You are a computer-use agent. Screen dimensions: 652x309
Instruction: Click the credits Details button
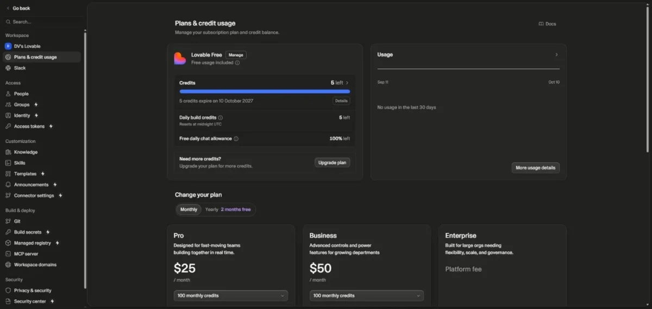click(341, 101)
